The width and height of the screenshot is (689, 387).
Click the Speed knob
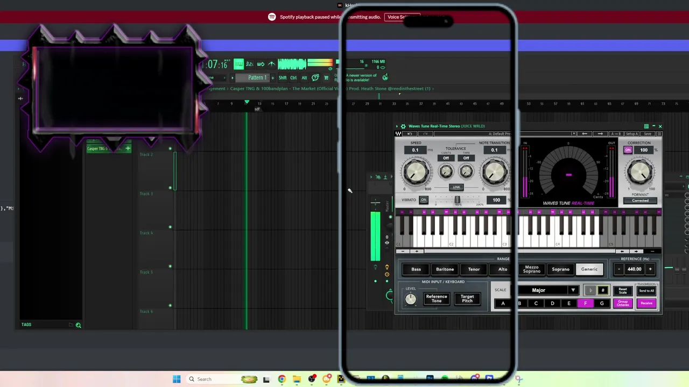pos(416,172)
